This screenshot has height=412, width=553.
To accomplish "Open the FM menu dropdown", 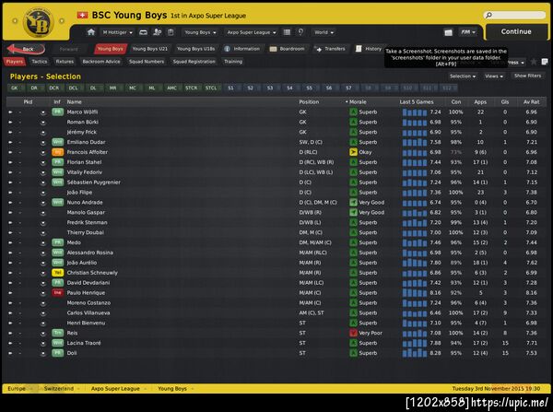I will [468, 32].
